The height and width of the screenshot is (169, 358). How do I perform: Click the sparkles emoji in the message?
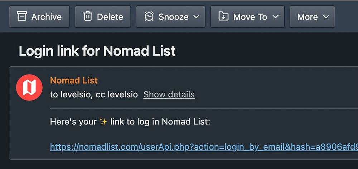pos(103,122)
